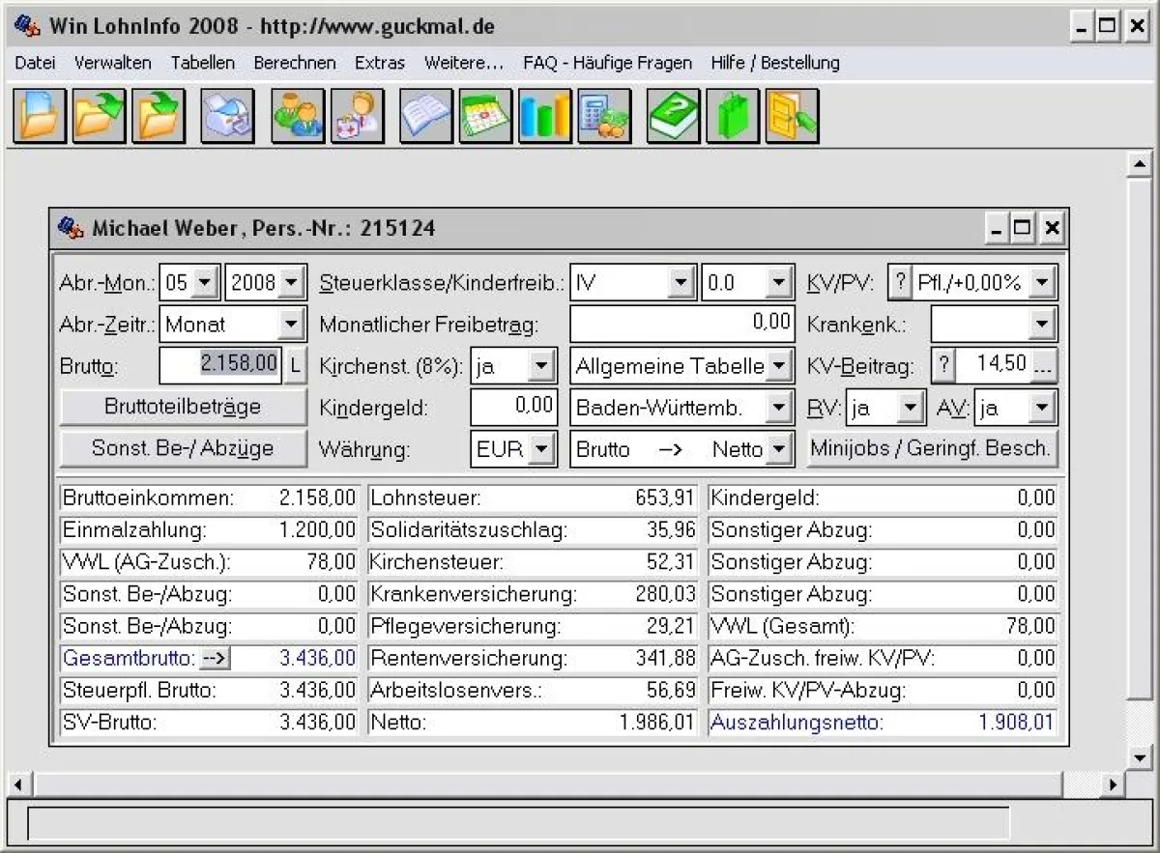
Task: Open an employee data file
Action: [39, 115]
